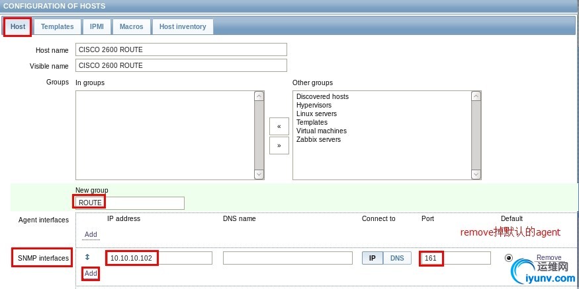579x289 pixels.
Task: Click In groups scrollbar up arrow
Action: coord(259,96)
